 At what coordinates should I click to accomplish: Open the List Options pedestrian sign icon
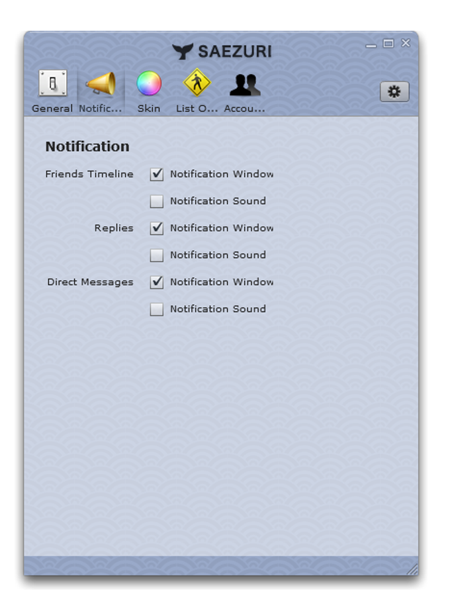pos(197,82)
